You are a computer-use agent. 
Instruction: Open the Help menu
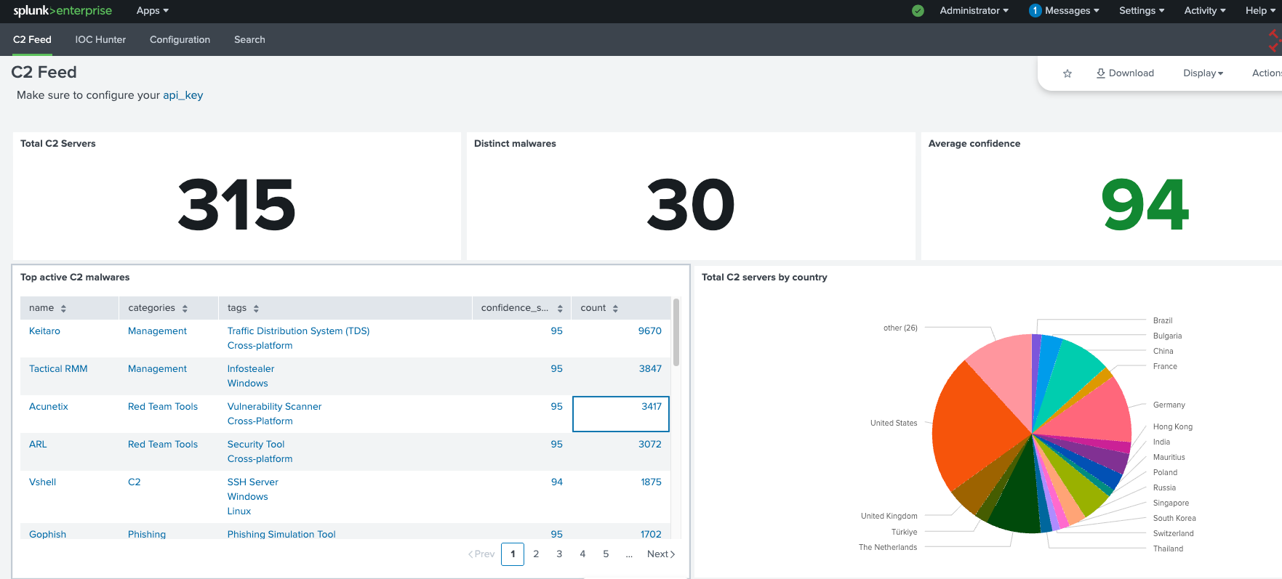click(x=1260, y=11)
